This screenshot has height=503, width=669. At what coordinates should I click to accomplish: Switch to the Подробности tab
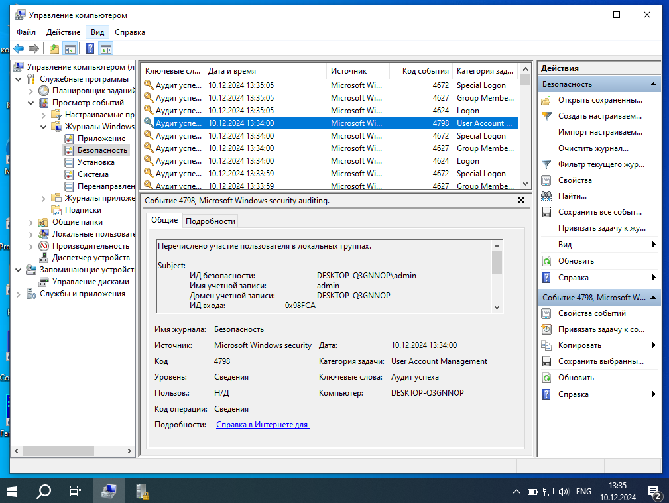coord(210,221)
